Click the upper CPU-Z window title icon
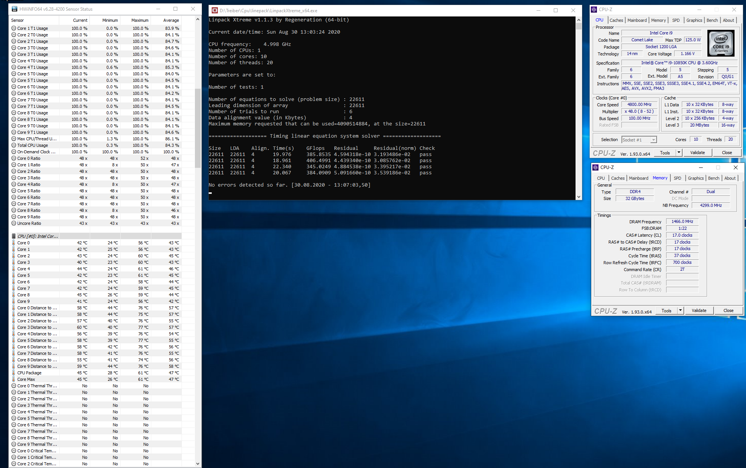Viewport: 746px width, 468px height. click(594, 10)
